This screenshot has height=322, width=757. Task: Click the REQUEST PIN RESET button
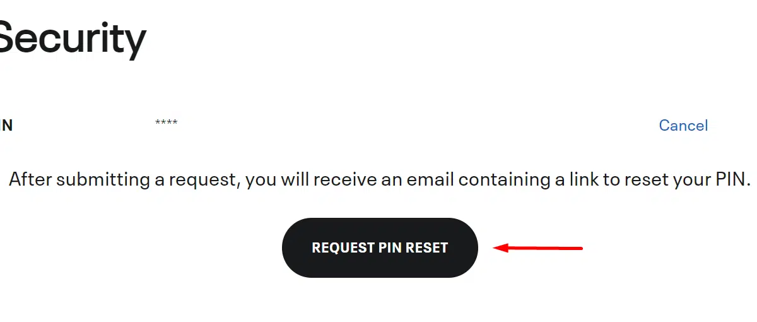tap(380, 247)
